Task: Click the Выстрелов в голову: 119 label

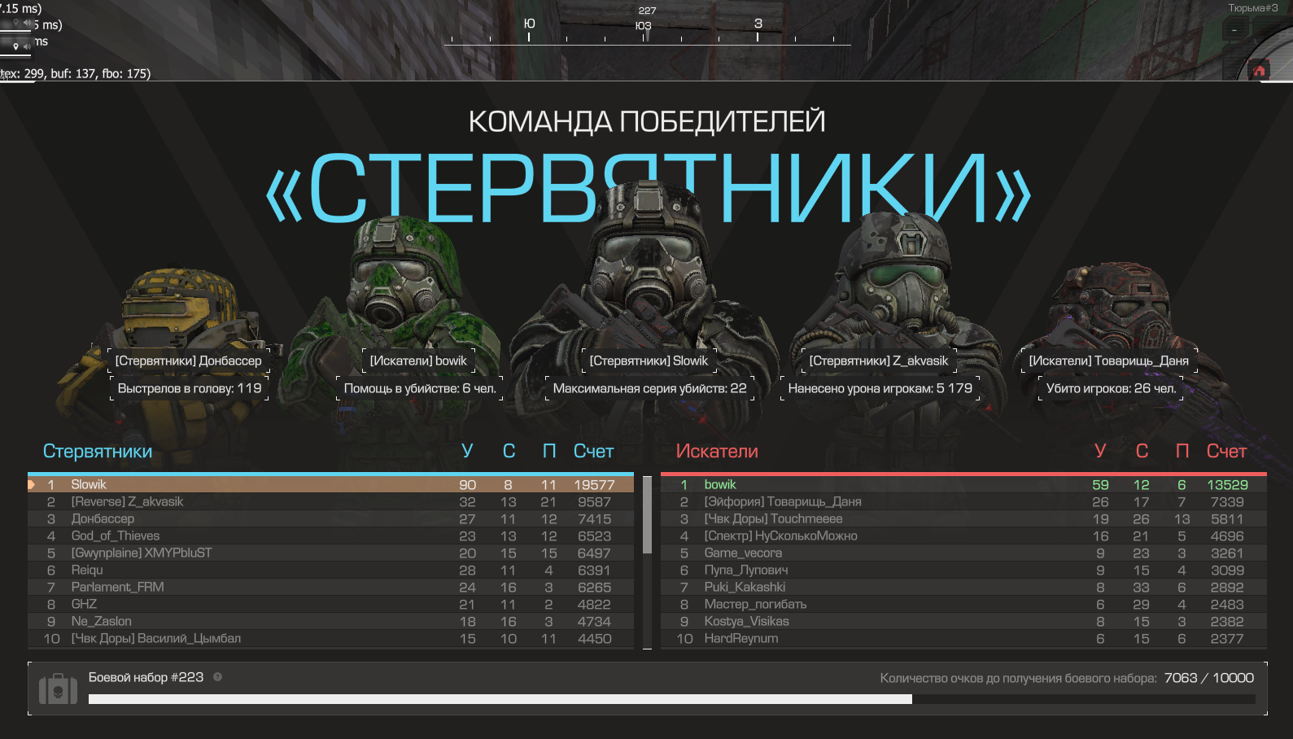Action: pyautogui.click(x=190, y=388)
